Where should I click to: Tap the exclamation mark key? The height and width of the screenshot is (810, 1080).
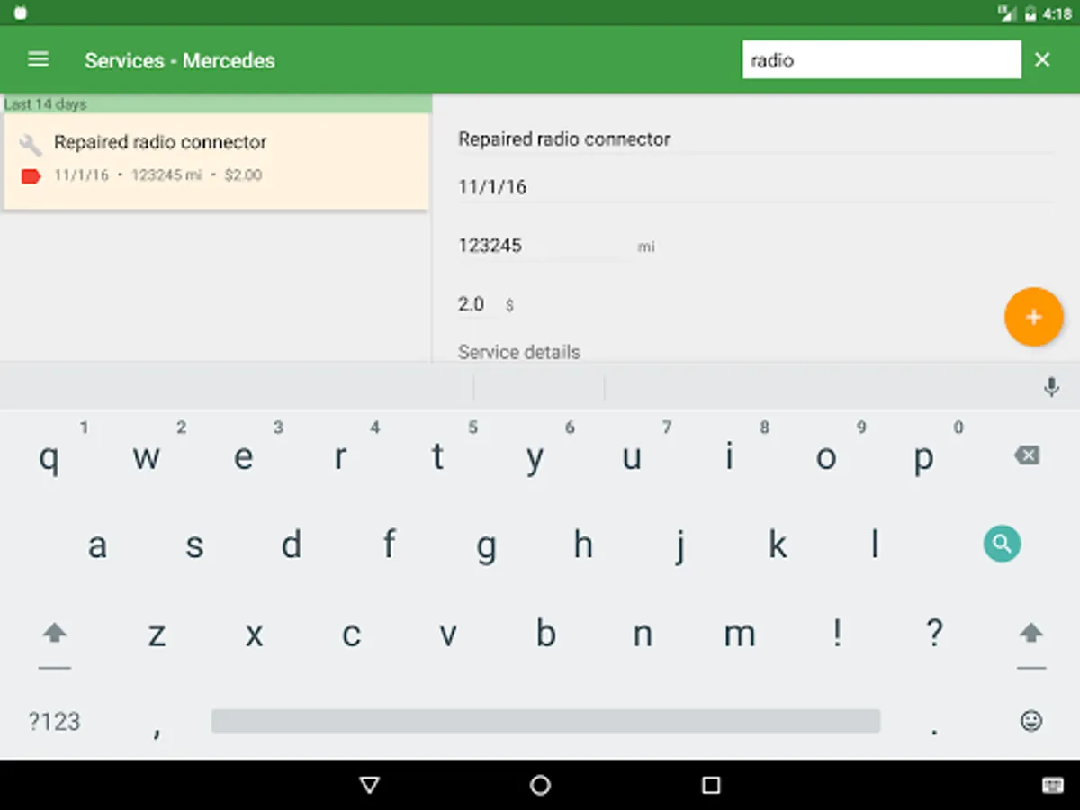[x=837, y=634]
